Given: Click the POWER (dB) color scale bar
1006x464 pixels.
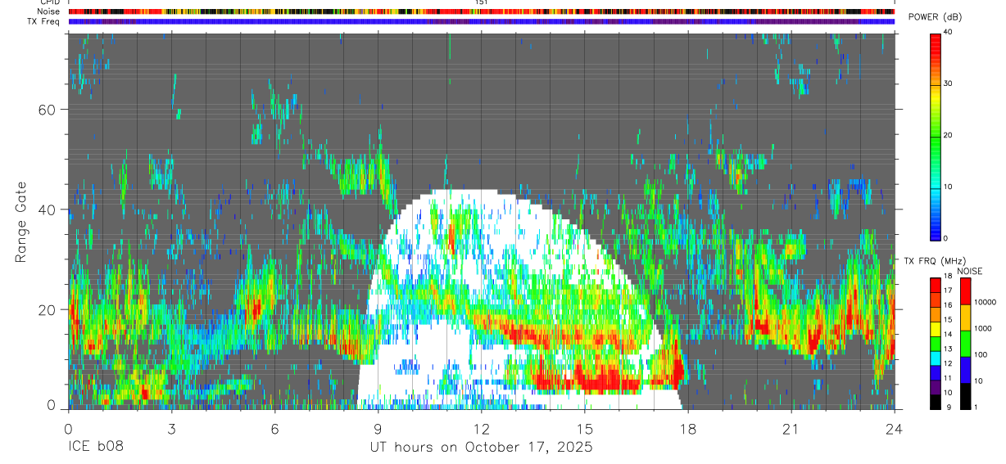Looking at the screenshot, I should (x=936, y=136).
